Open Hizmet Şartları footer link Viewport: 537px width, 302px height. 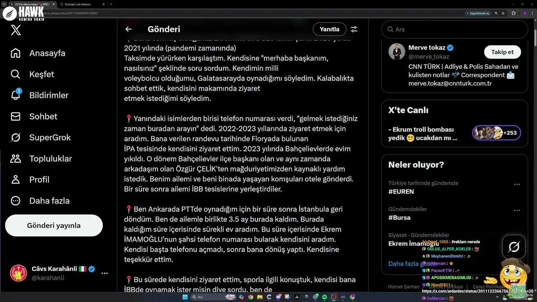click(x=404, y=287)
